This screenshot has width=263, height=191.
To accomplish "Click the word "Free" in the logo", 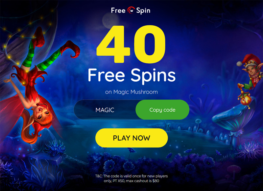I will coord(118,11).
